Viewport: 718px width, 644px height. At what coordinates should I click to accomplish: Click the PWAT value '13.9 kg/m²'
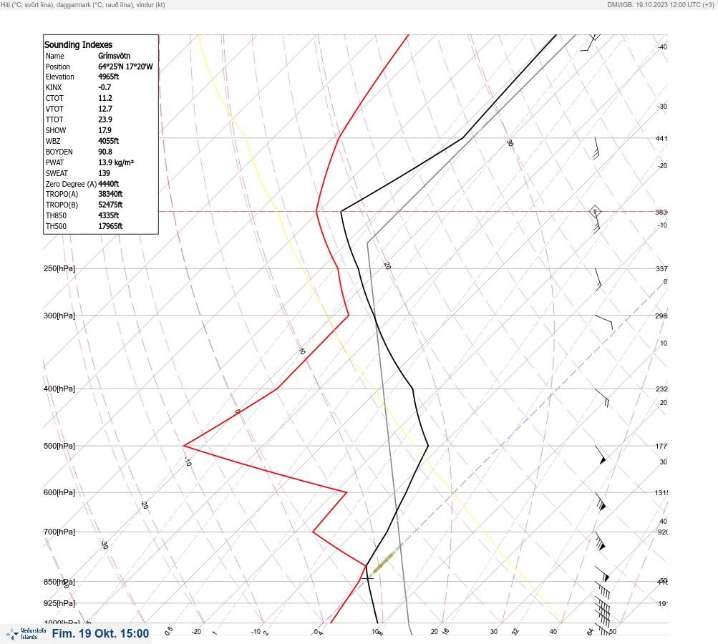pos(116,162)
